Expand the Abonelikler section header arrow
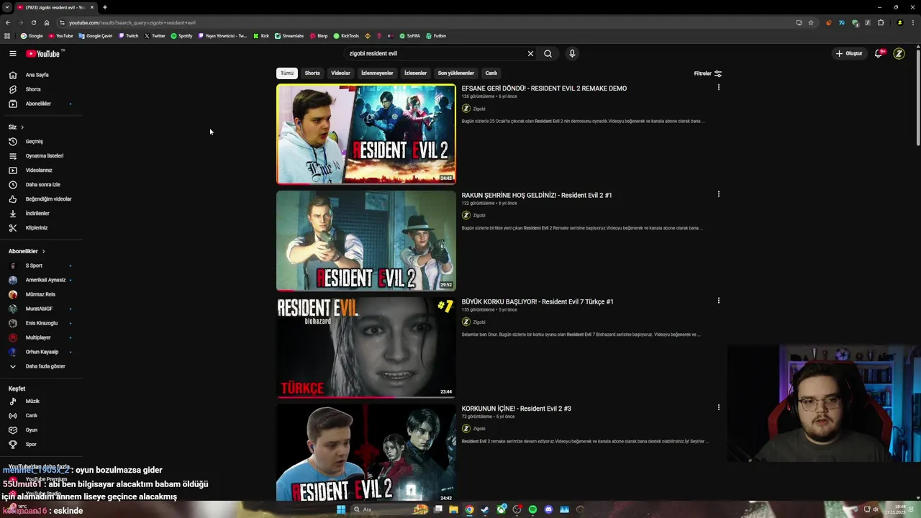This screenshot has width=921, height=518. click(x=43, y=251)
